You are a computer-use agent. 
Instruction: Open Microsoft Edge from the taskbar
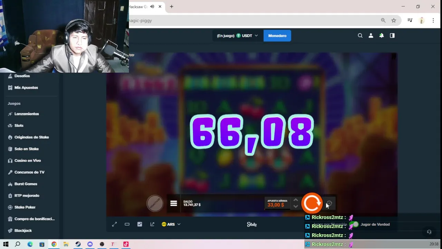click(30, 244)
